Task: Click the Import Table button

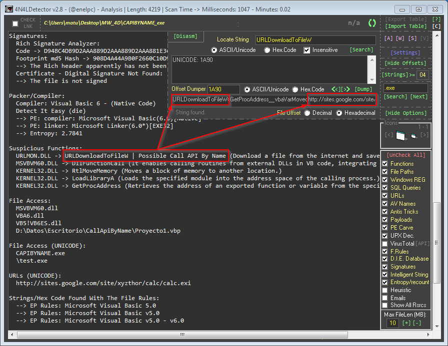Action: click(x=405, y=26)
